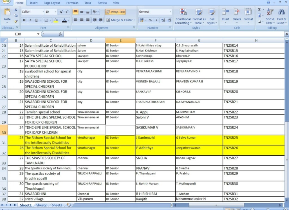Viewport: 289px width, 210px height.
Task: Align text to the right
Action: point(88,20)
